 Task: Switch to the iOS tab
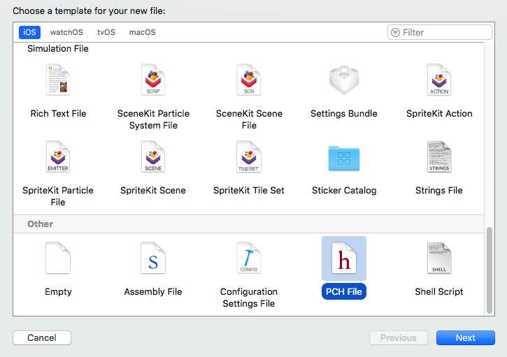click(x=29, y=32)
